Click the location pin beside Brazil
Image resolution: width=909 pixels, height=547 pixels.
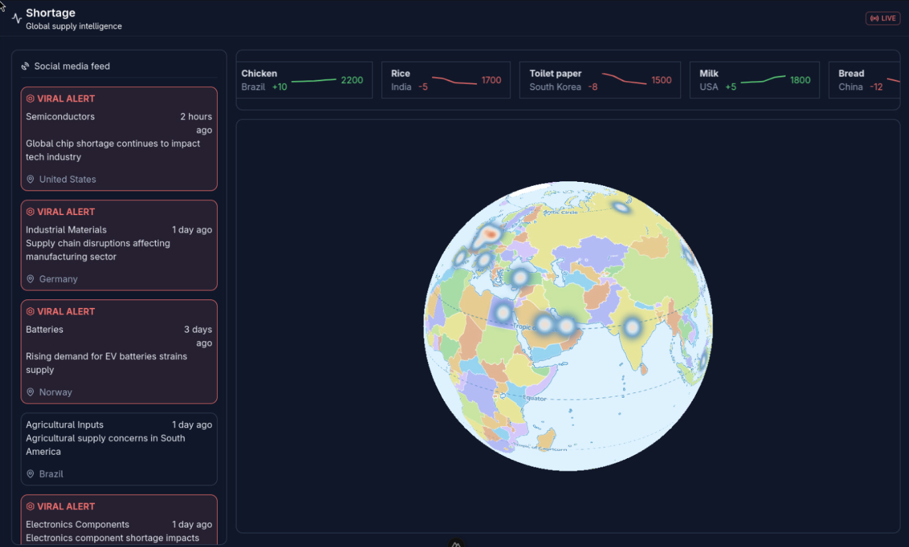30,474
